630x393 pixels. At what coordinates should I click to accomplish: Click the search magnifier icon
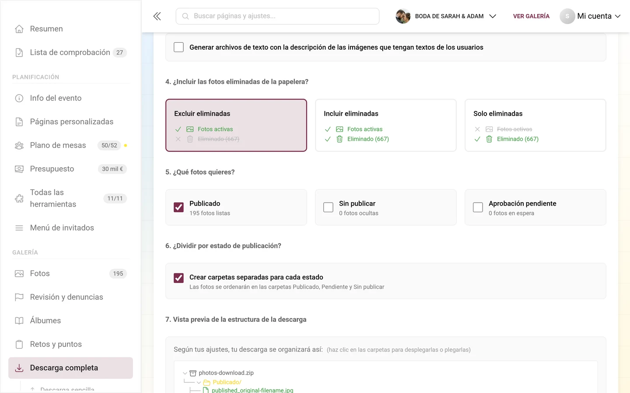(x=185, y=16)
